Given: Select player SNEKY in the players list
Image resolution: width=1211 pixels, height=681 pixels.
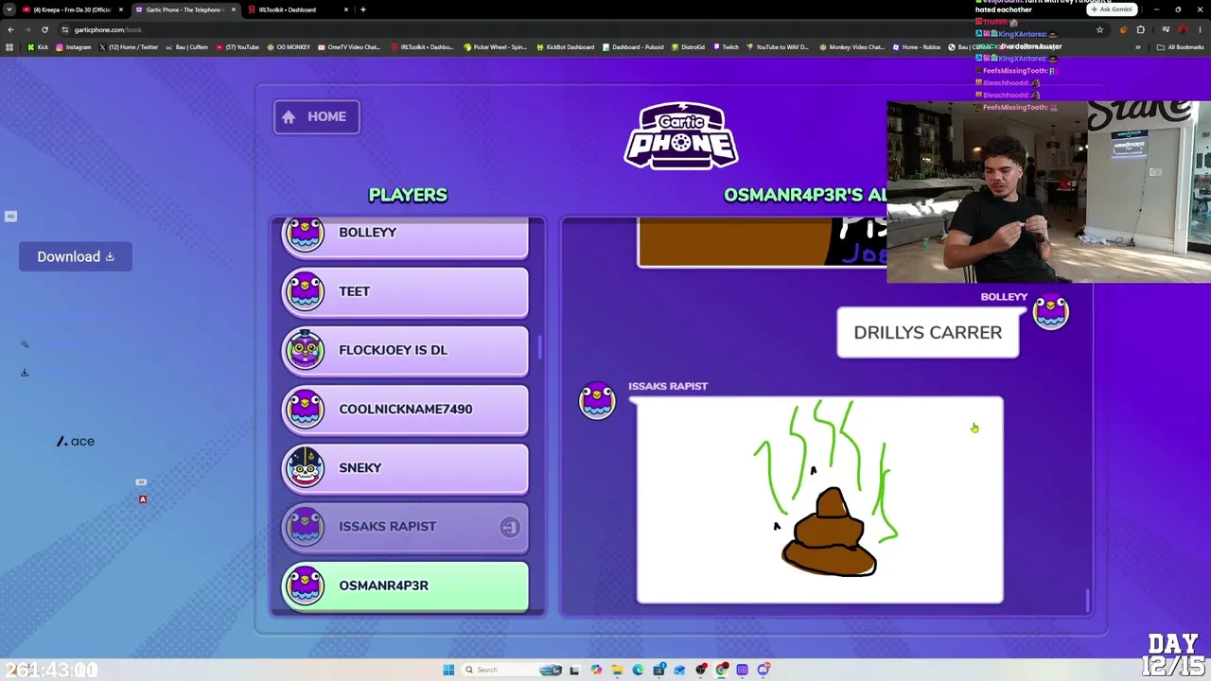Looking at the screenshot, I should click(405, 467).
